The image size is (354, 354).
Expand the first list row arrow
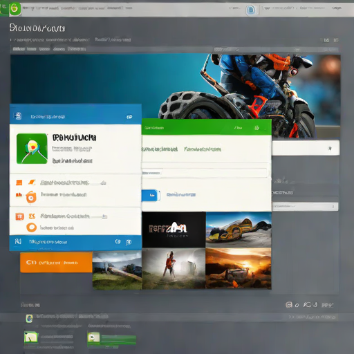pos(104,183)
